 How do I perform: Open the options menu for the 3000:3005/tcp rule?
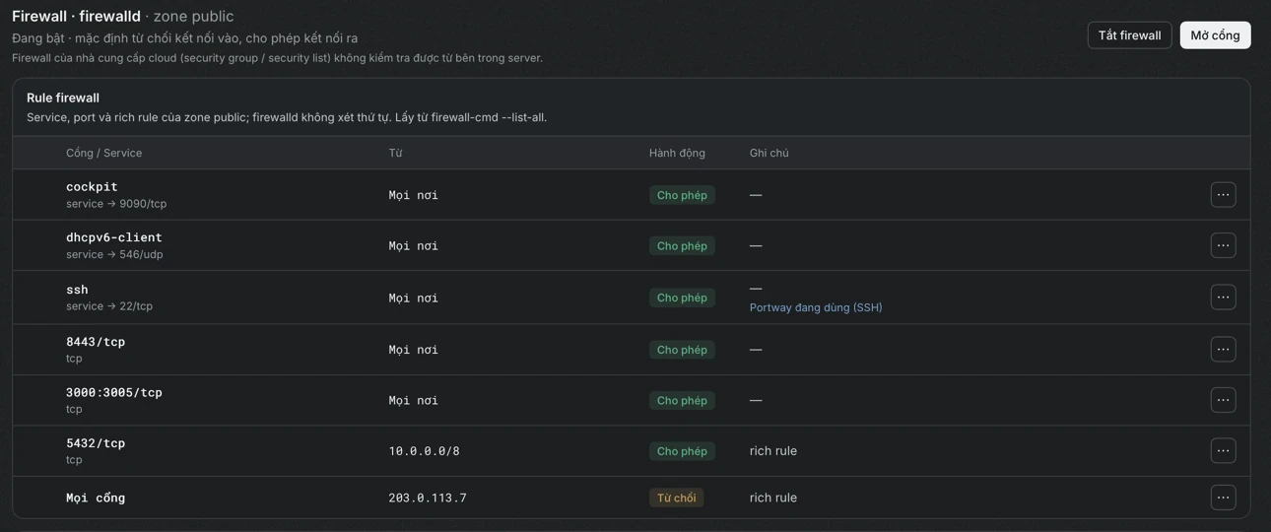[1223, 400]
